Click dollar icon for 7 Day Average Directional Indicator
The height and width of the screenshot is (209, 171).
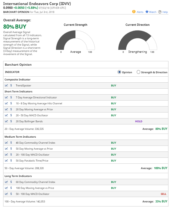[x=11, y=97]
